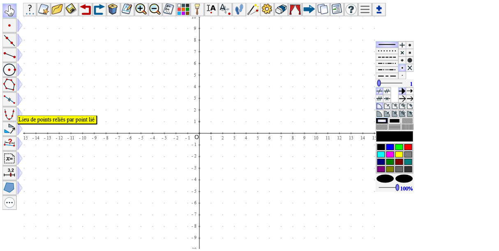499x251 pixels.
Task: Pick the blue color swatch
Action: point(390,147)
